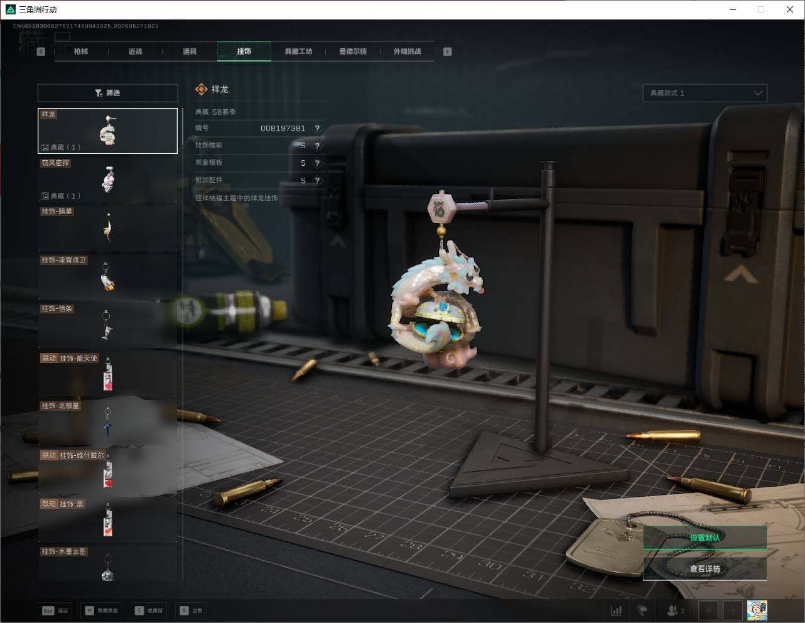Select the 祥龙 charm thumbnail
Image resolution: width=805 pixels, height=623 pixels.
coord(107,131)
